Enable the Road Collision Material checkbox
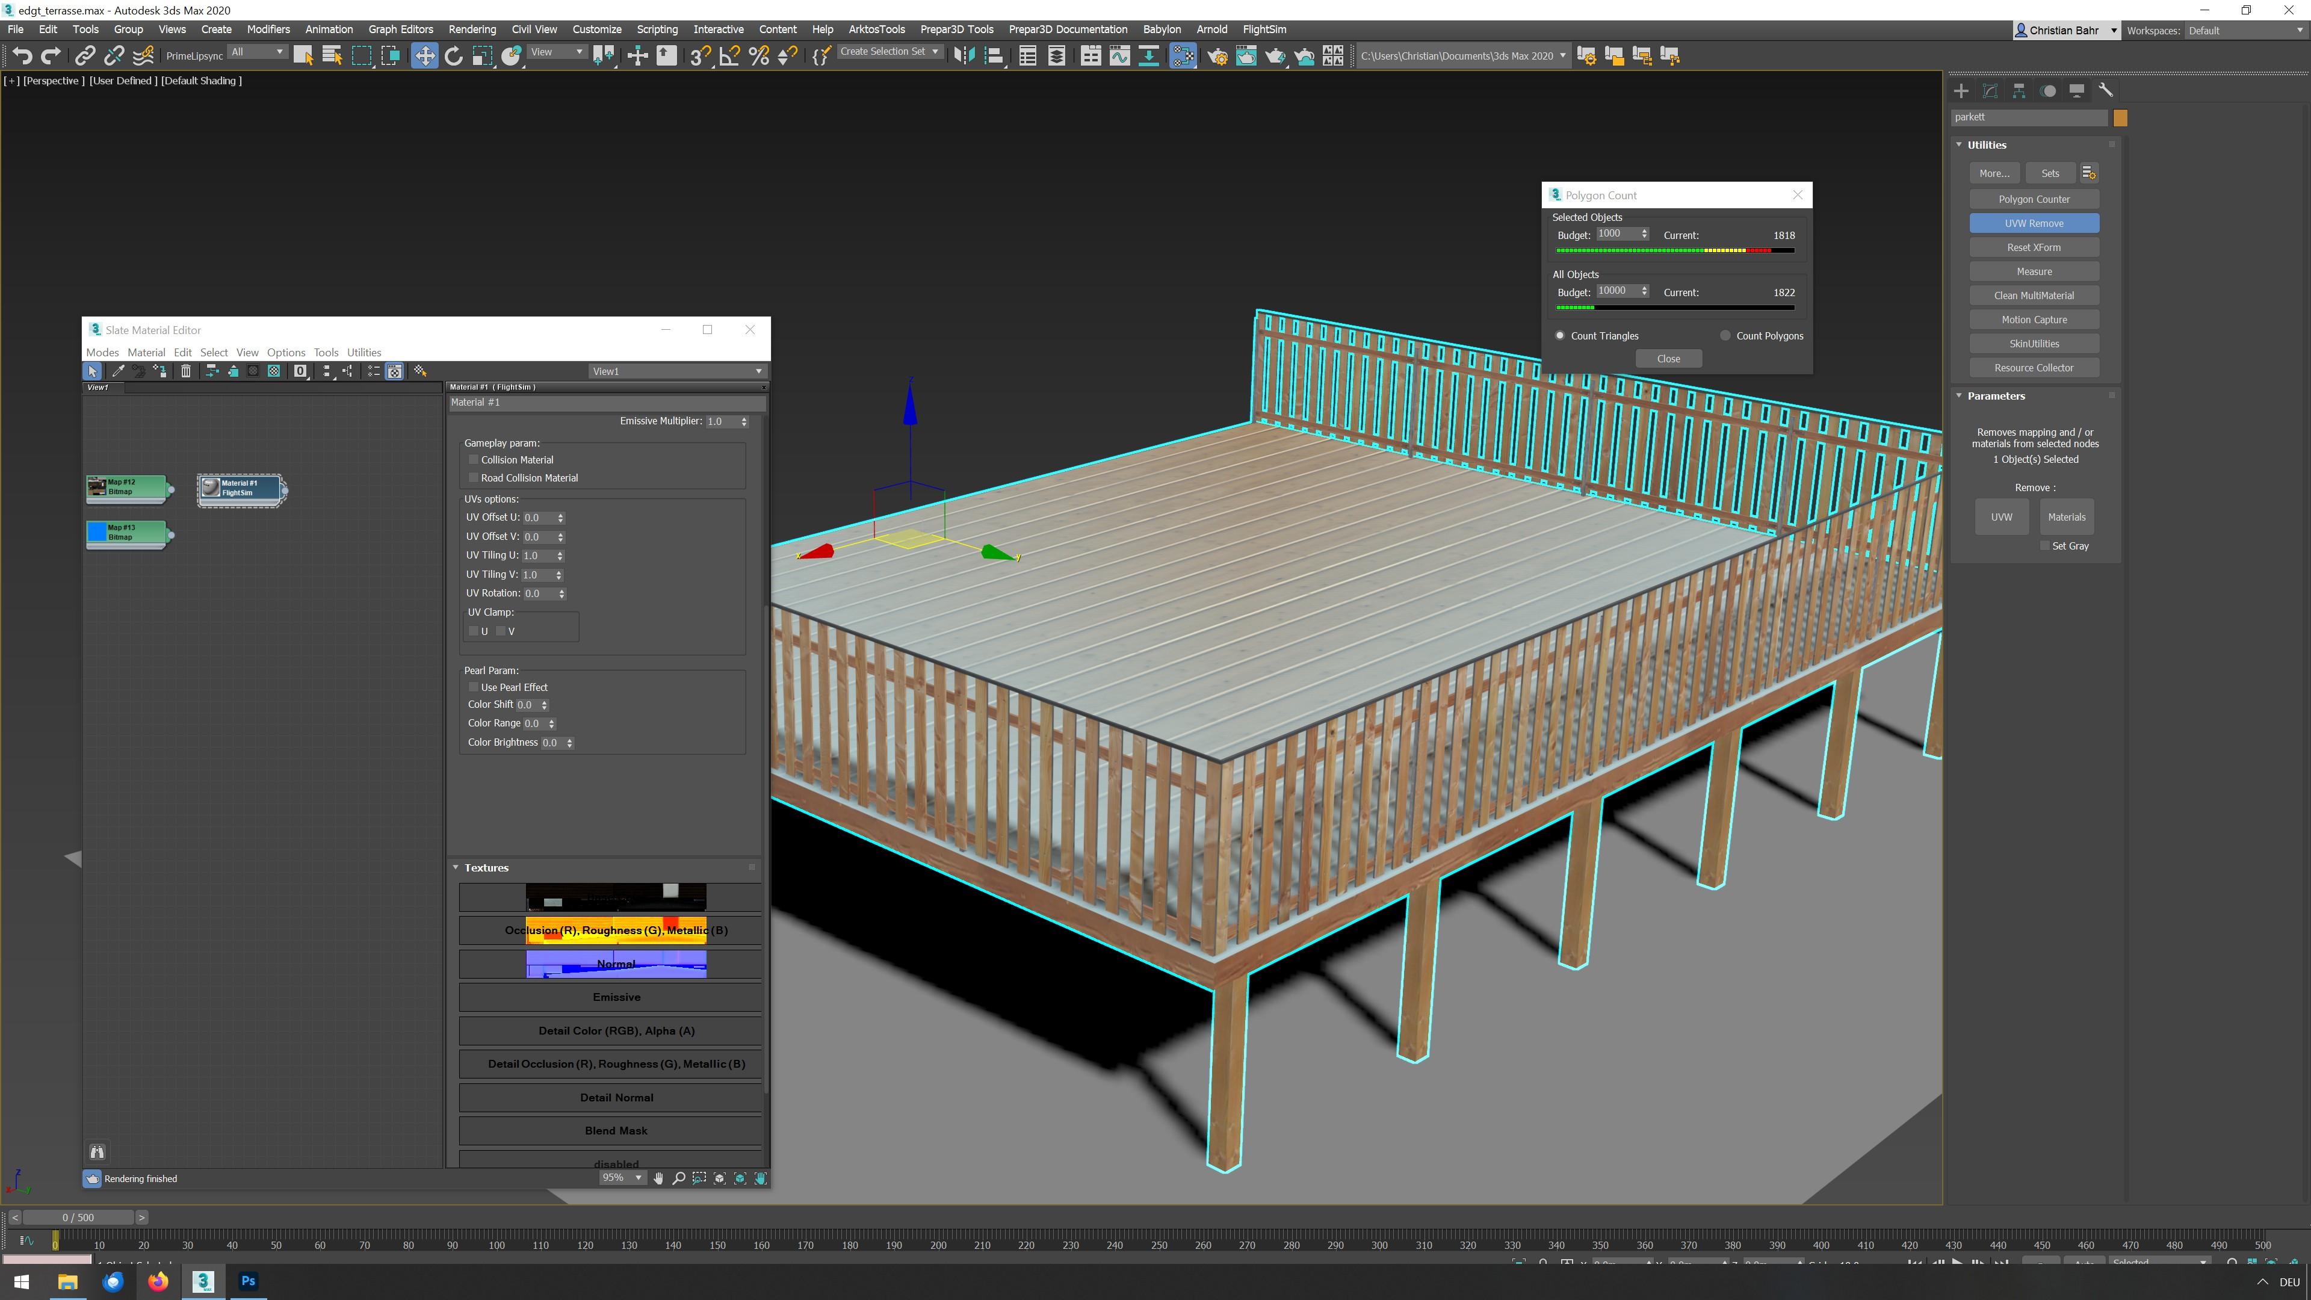This screenshot has width=2311, height=1300. [x=474, y=477]
